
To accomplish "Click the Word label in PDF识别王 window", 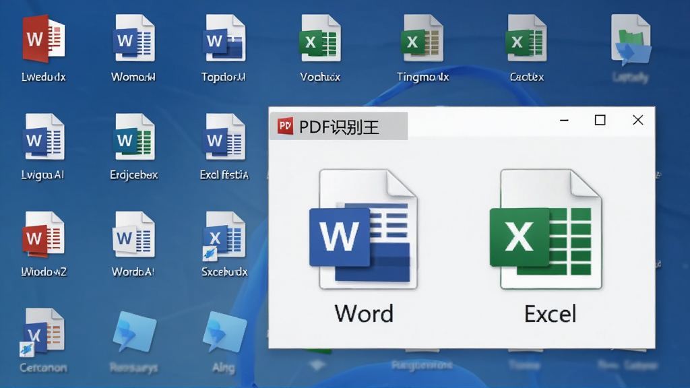I will point(364,314).
